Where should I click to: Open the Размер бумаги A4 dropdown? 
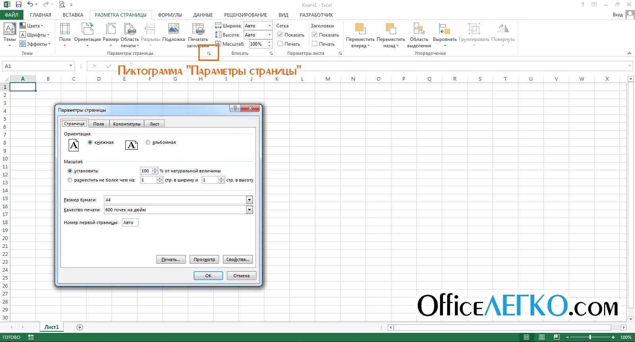tap(249, 200)
